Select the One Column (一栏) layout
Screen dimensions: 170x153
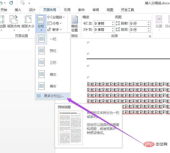(x=53, y=39)
